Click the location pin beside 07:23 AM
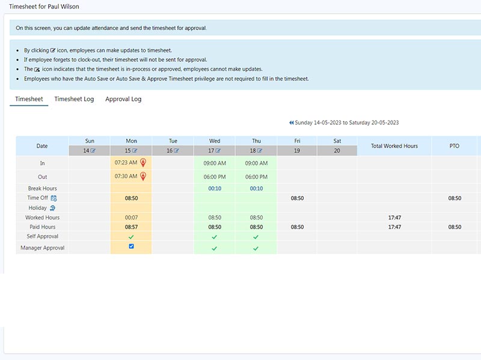The height and width of the screenshot is (360, 481). [143, 163]
